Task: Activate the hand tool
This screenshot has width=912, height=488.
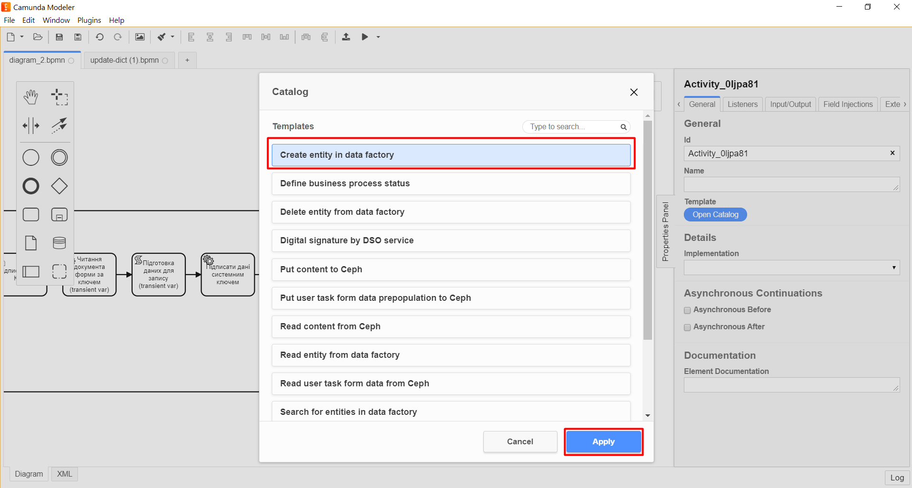Action: coord(31,97)
